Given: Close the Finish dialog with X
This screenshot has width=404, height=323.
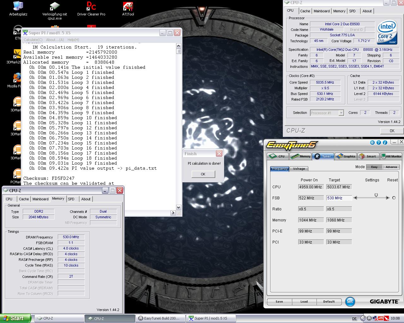Looking at the screenshot, I should click(219, 154).
